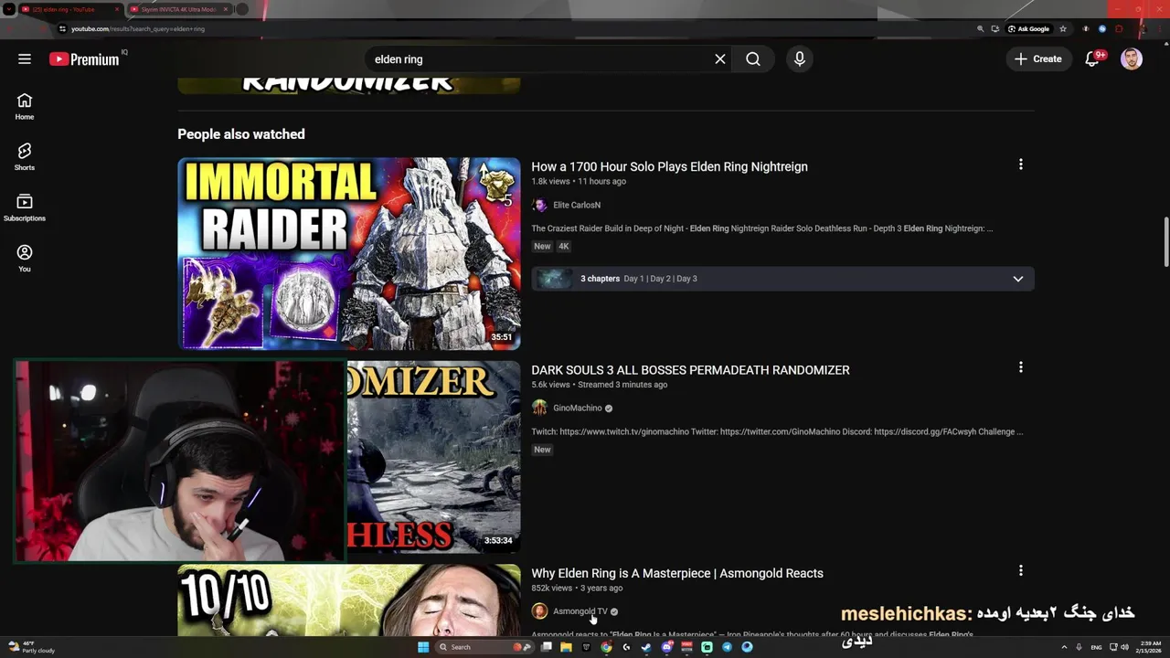Click the youtube.com address bar URL
The image size is (1170, 658).
138,28
